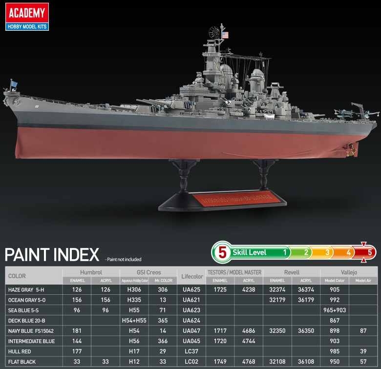Click the H12 cell in Flat Black row
This screenshot has width=381, height=369.
coord(134,362)
